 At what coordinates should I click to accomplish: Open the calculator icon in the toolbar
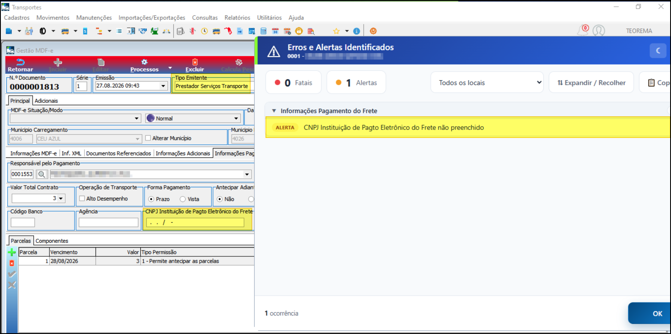point(263,31)
